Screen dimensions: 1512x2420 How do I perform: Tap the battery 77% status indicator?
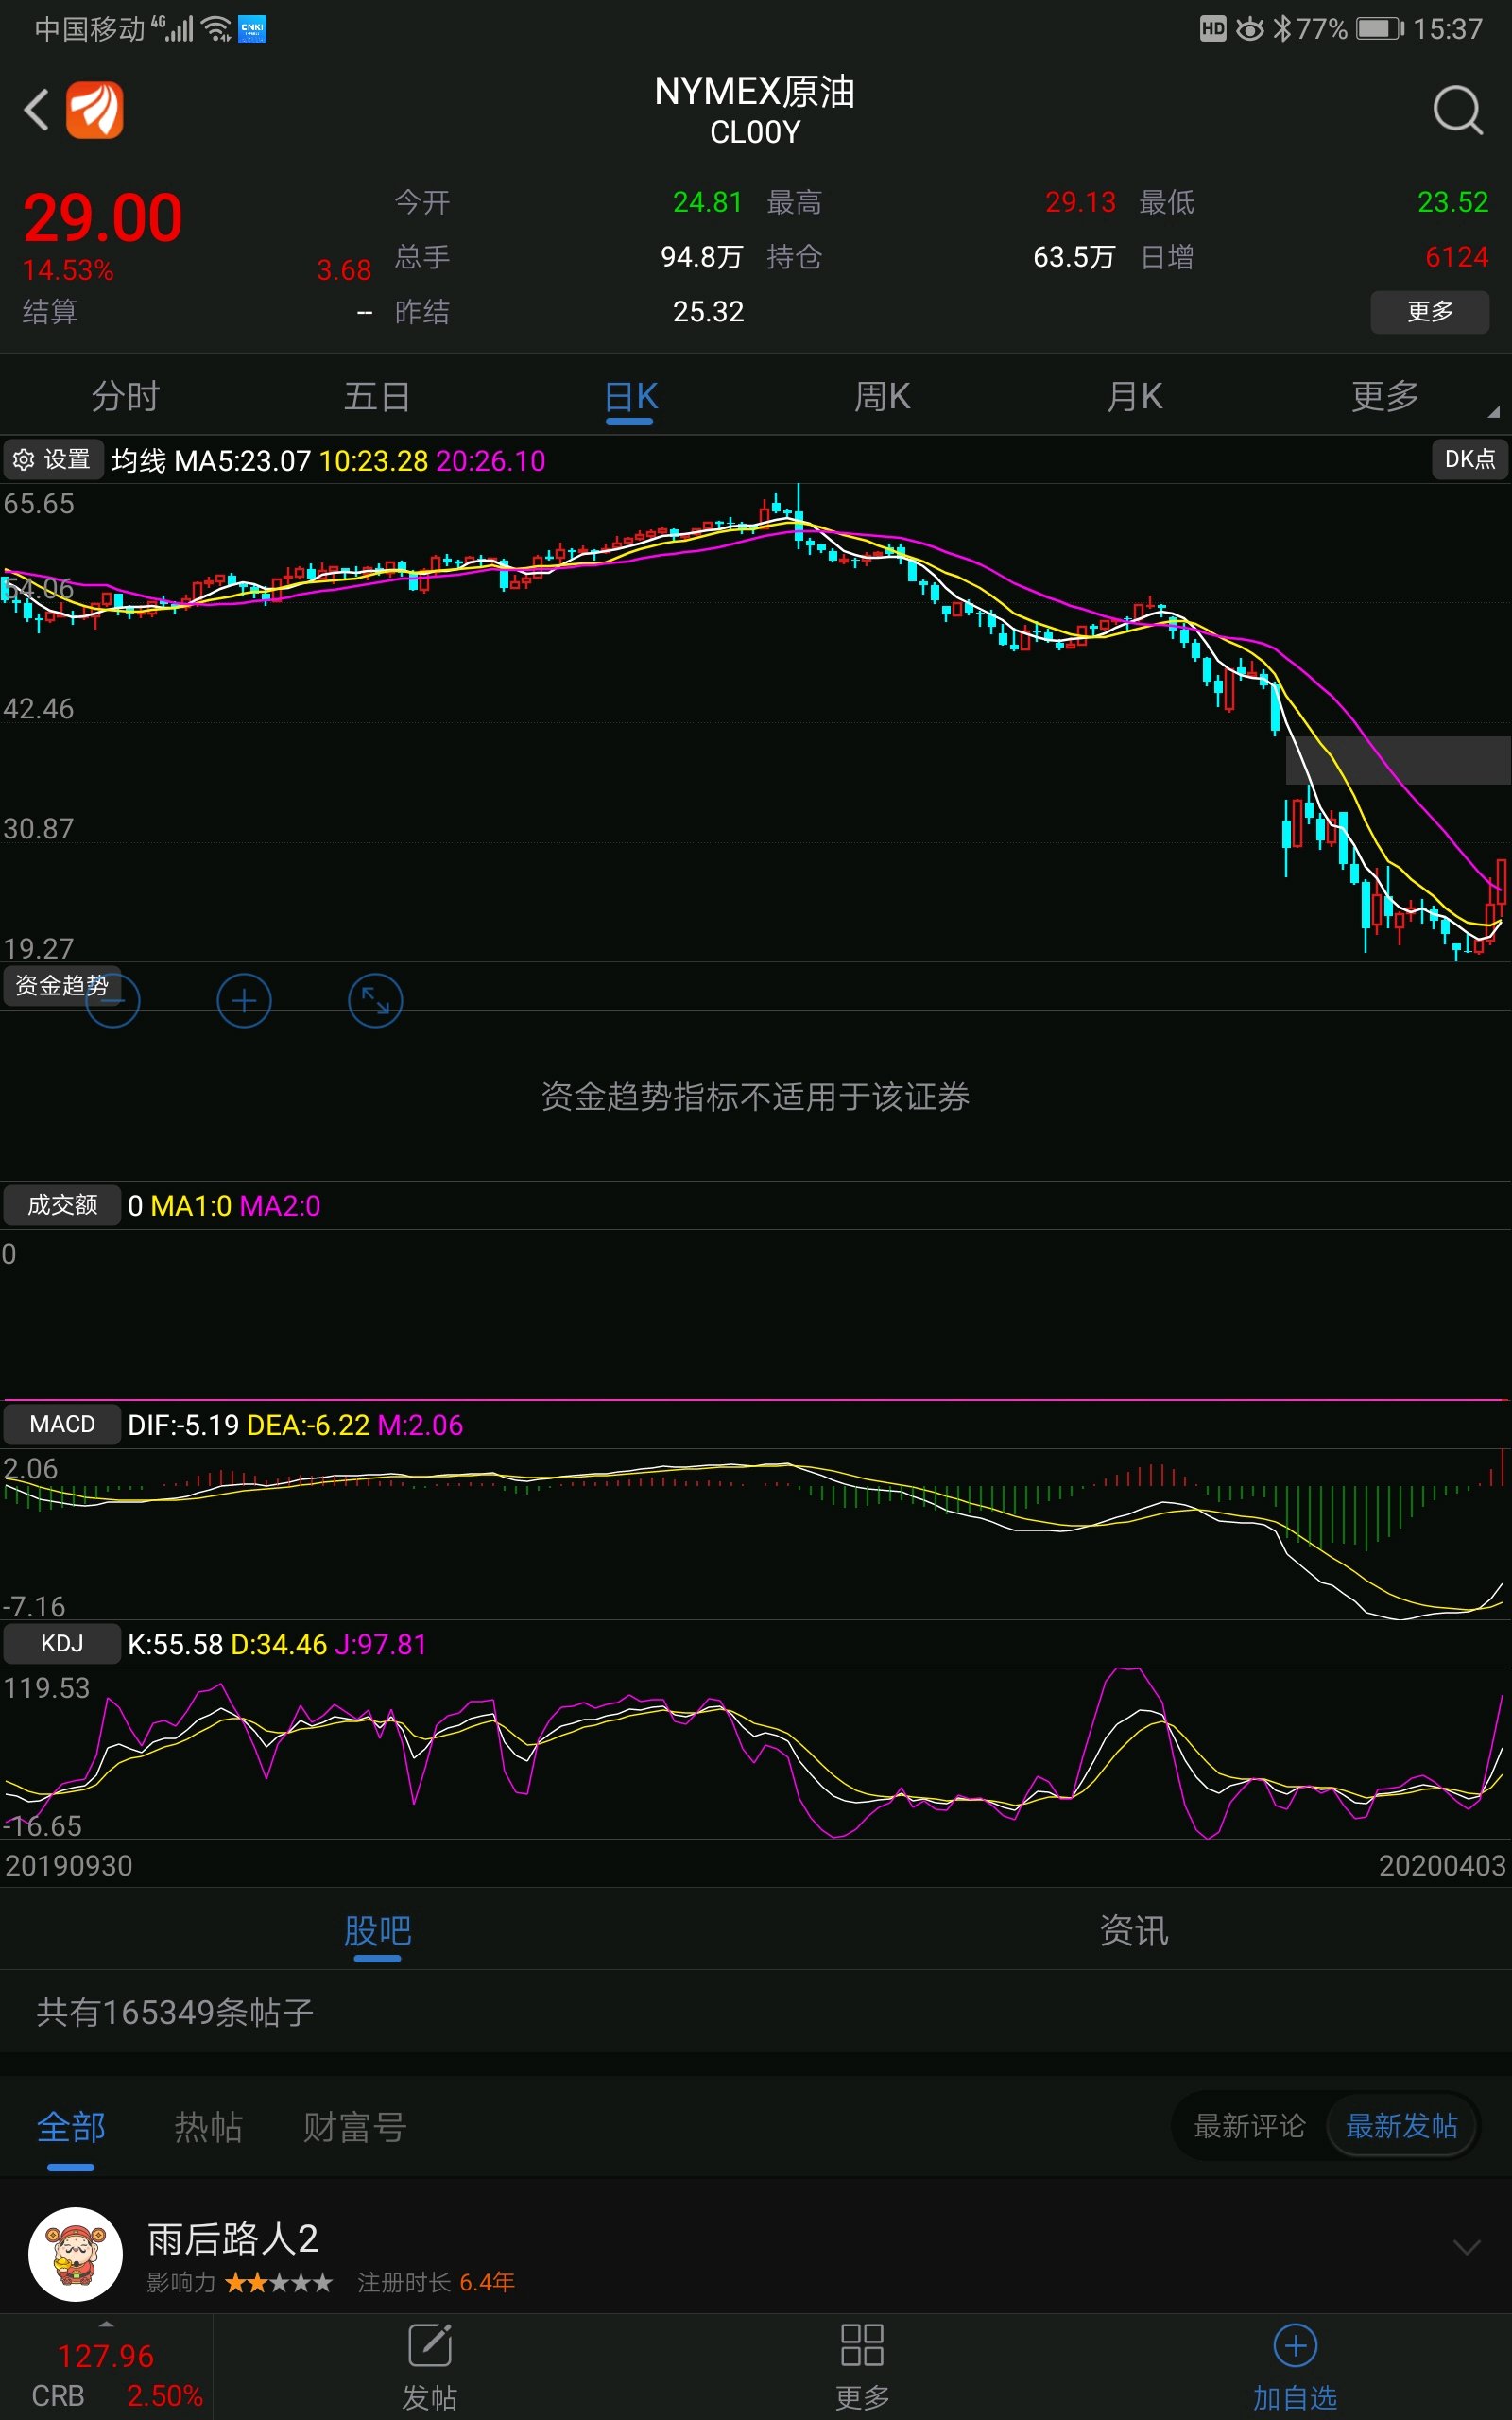pyautogui.click(x=1351, y=29)
